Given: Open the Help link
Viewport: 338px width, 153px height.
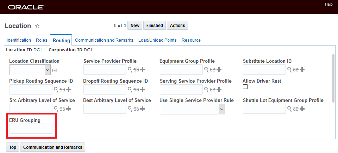Looking at the screenshot, I should [328, 4].
